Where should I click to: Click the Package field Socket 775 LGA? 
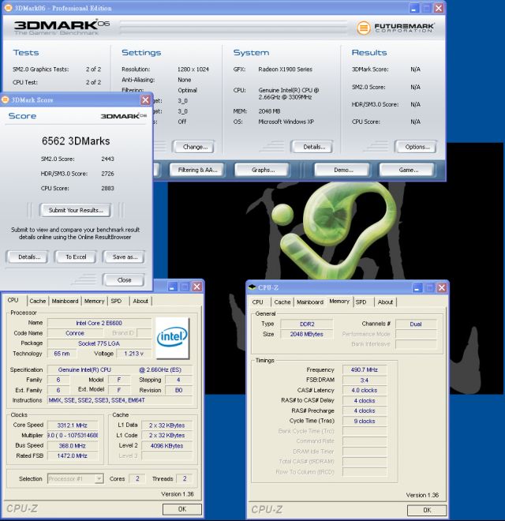point(99,343)
